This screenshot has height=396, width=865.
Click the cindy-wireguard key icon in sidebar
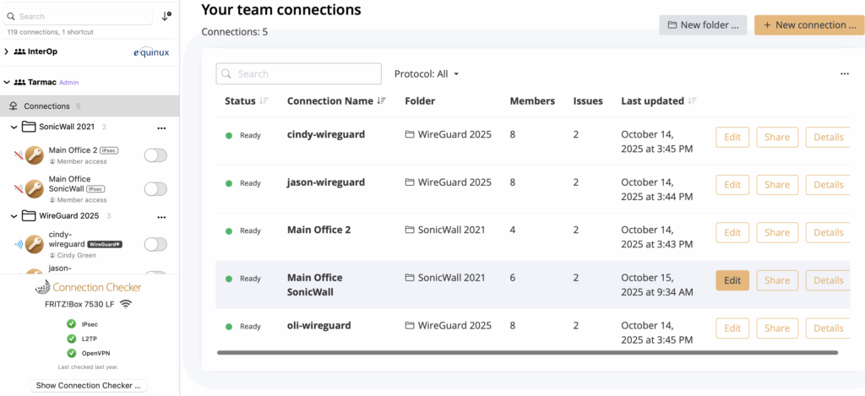point(34,244)
